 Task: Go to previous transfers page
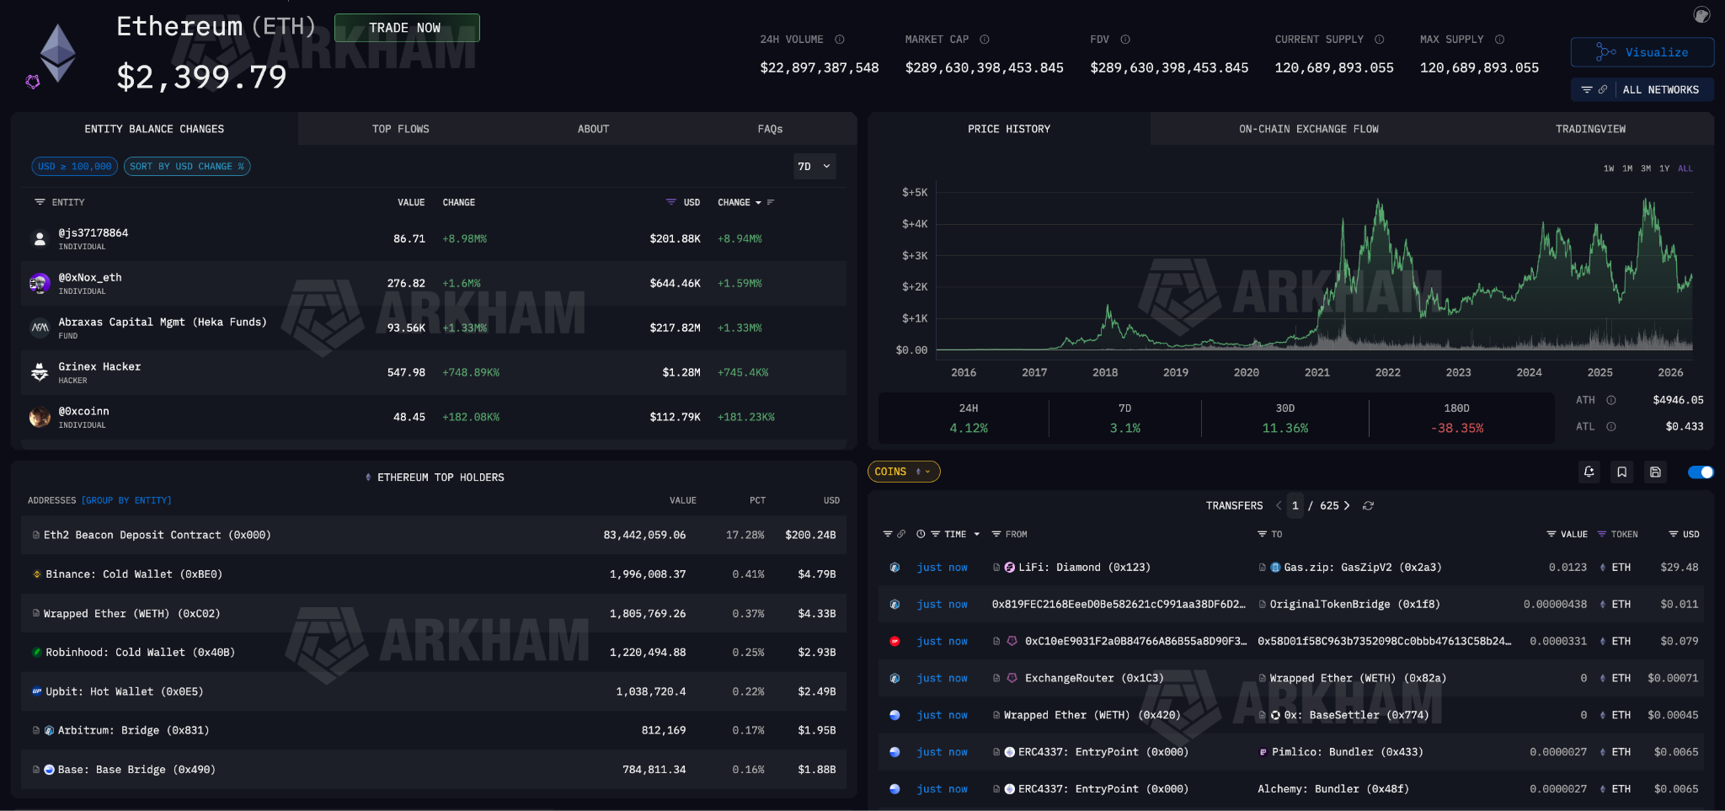[1279, 505]
